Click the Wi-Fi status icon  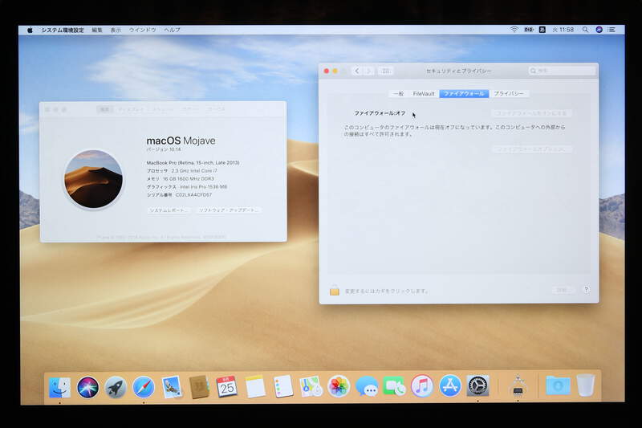tap(514, 30)
